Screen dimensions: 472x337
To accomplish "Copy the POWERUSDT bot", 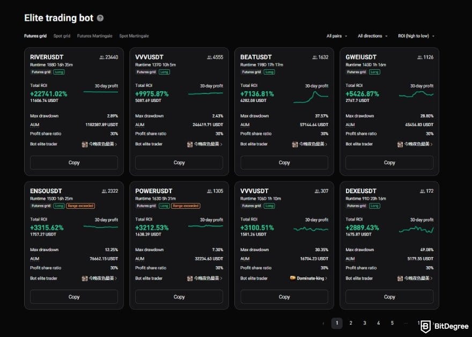I will click(x=179, y=297).
